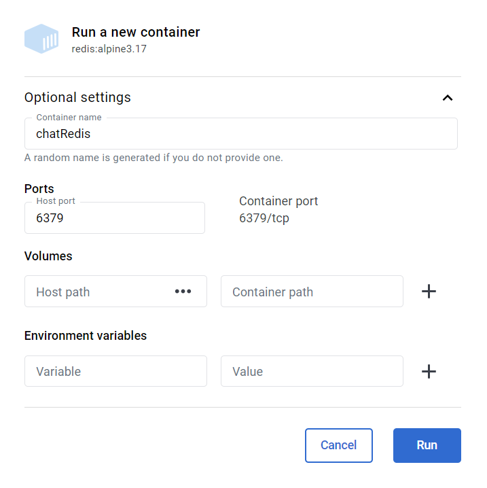The height and width of the screenshot is (488, 487).
Task: Click the Run a new container title
Action: click(136, 32)
